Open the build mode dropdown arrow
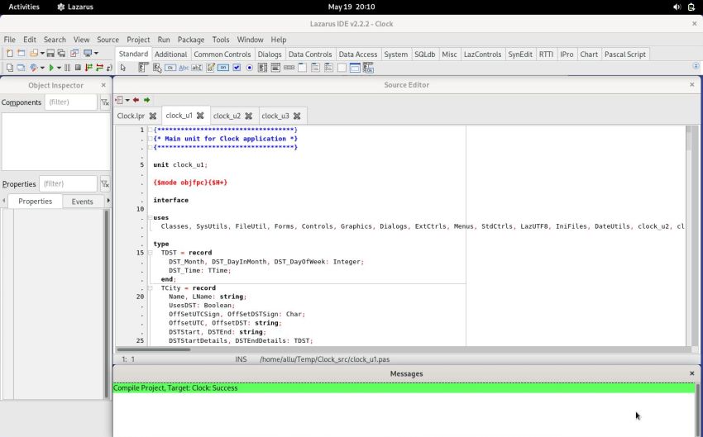703x437 pixels. (42, 68)
